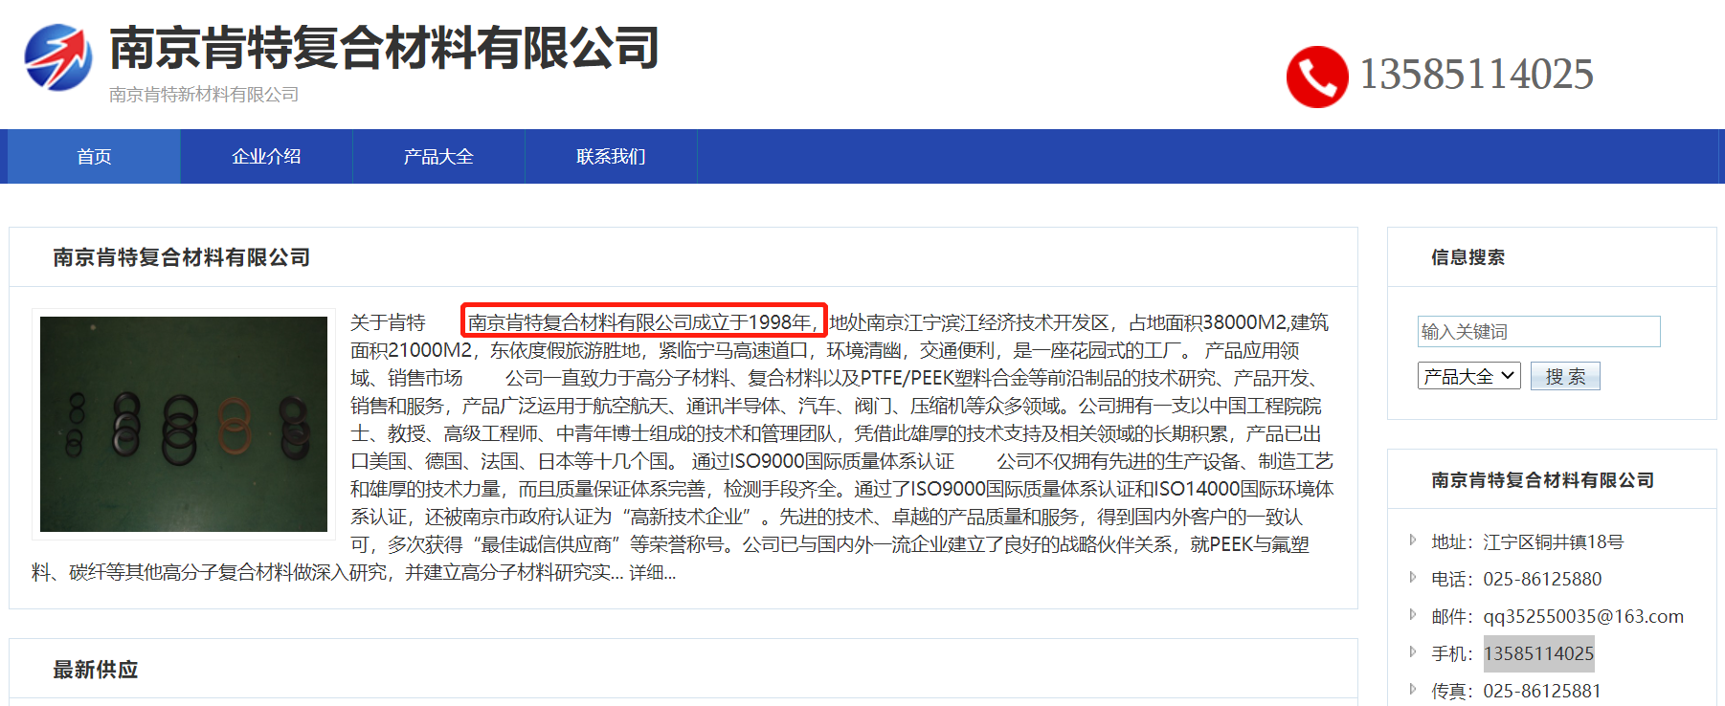Click the 关于肯特 text in description
Image resolution: width=1725 pixels, height=706 pixels.
click(x=388, y=322)
